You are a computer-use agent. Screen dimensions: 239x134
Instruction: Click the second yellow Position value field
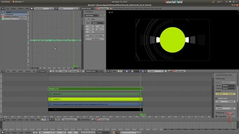click(x=231, y=94)
